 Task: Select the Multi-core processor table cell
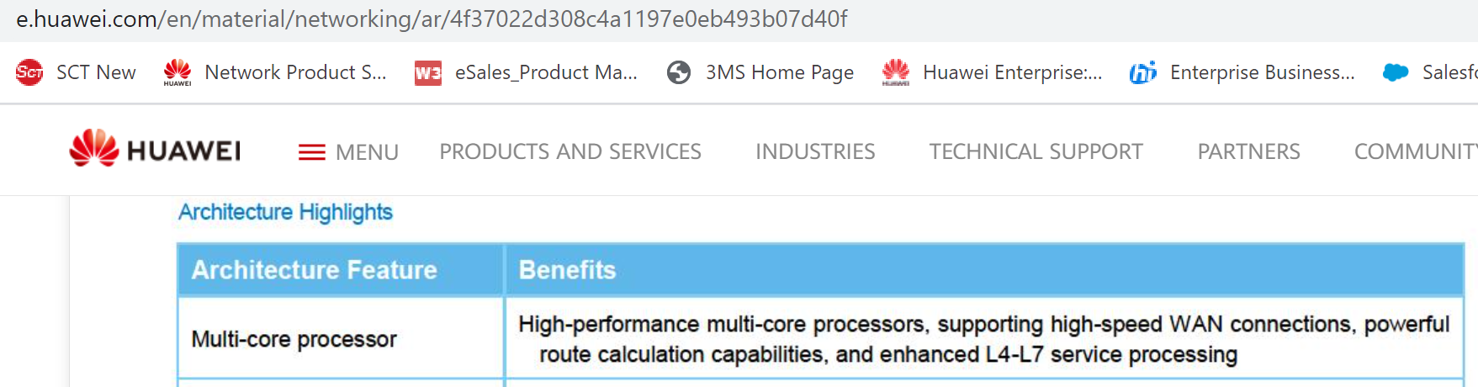[x=341, y=339]
